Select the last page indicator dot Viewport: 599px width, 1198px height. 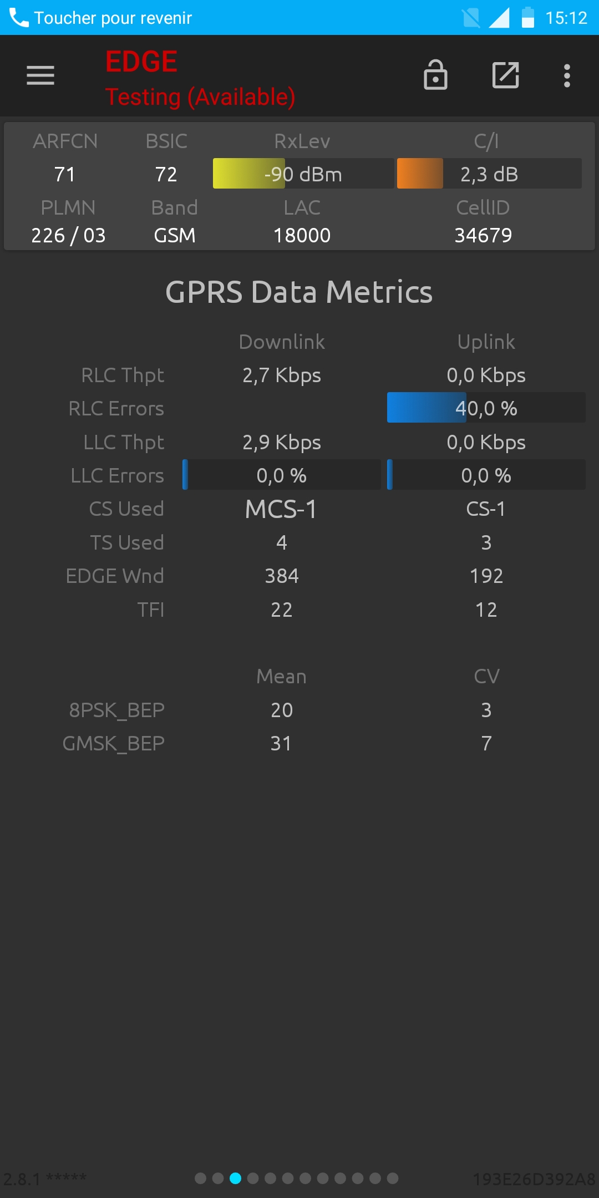(393, 1178)
